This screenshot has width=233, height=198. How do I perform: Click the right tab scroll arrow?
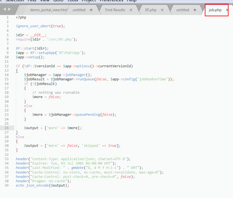(x=9, y=9)
